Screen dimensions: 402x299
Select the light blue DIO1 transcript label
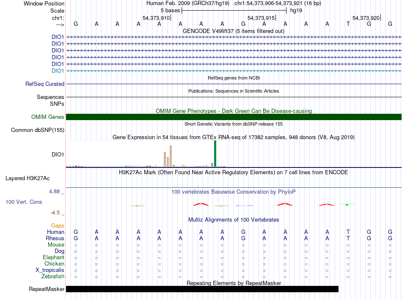coord(58,71)
